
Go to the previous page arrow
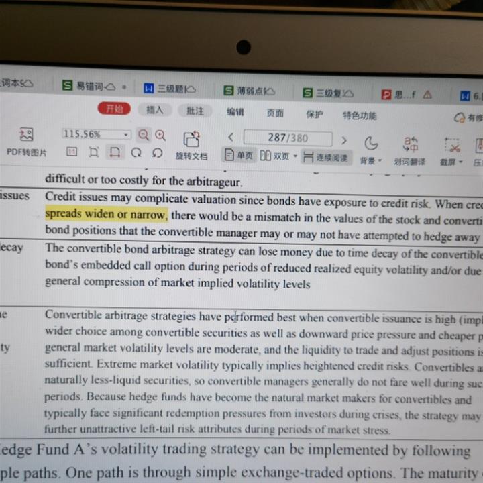pos(231,137)
